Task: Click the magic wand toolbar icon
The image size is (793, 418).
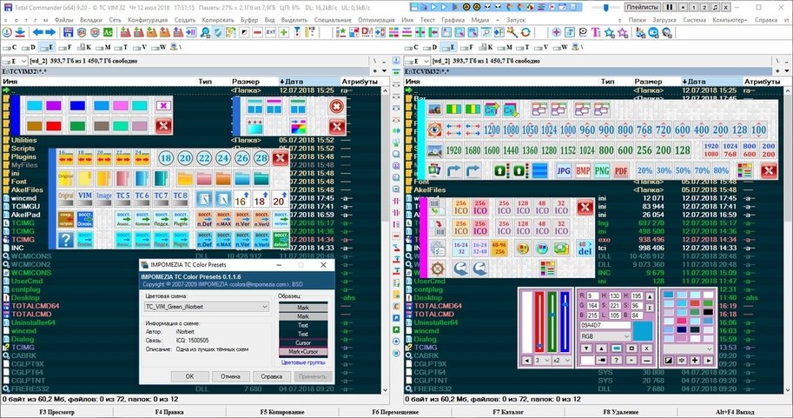Action: tap(512, 32)
